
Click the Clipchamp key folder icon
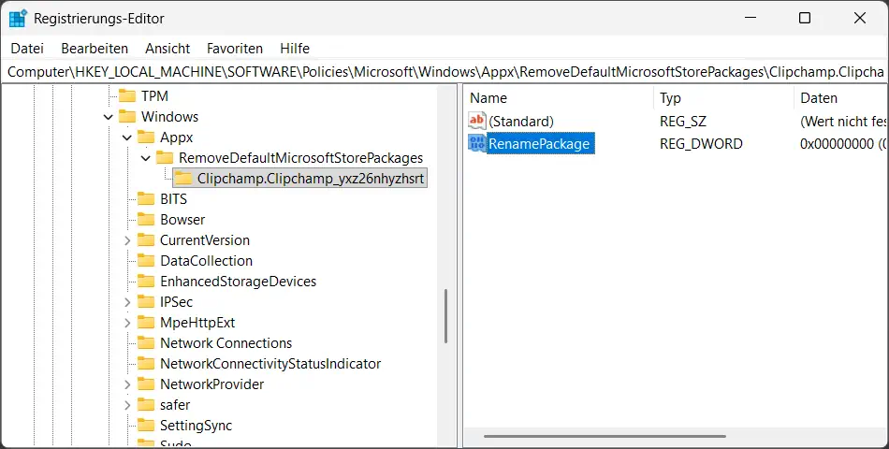[x=183, y=179]
